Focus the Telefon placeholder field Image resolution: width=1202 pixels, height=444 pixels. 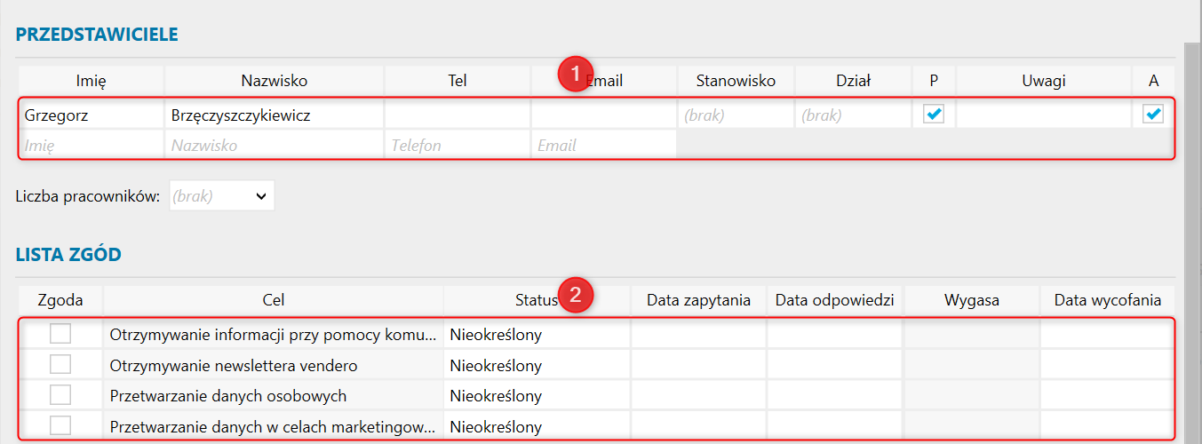[x=457, y=145]
